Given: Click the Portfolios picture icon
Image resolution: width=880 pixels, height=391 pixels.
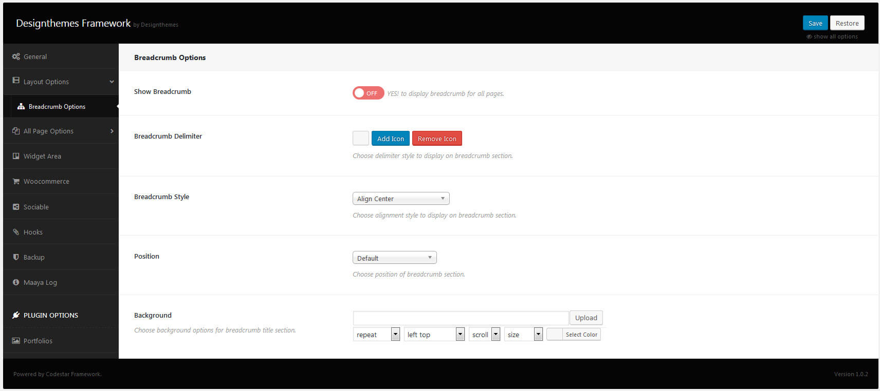Looking at the screenshot, I should (16, 341).
